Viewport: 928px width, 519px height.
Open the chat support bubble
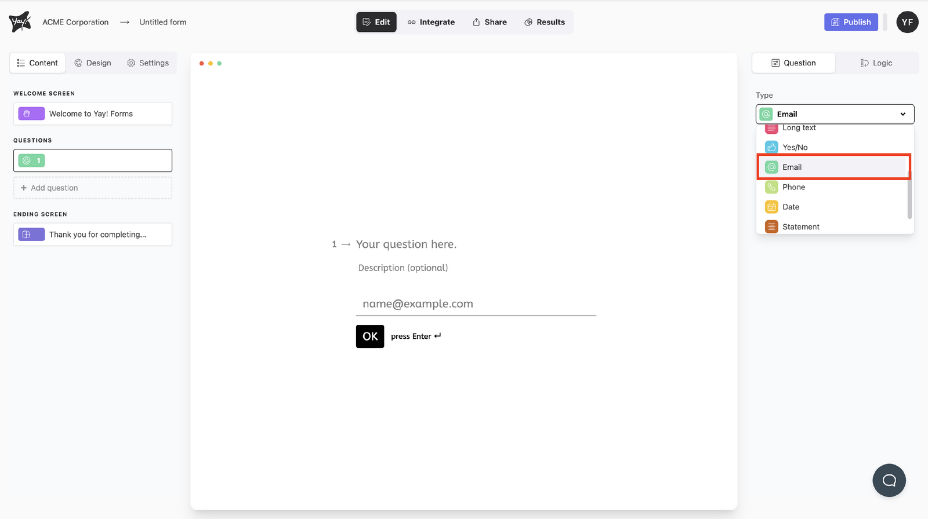coord(889,480)
